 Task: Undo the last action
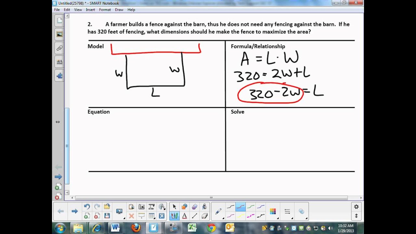point(87,207)
